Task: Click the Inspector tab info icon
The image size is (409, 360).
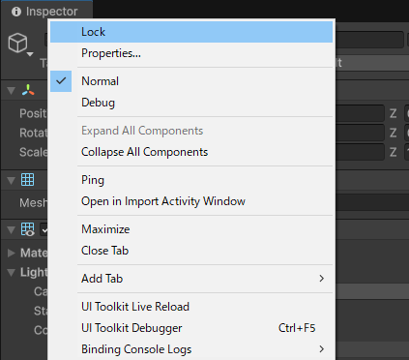Action: 16,12
